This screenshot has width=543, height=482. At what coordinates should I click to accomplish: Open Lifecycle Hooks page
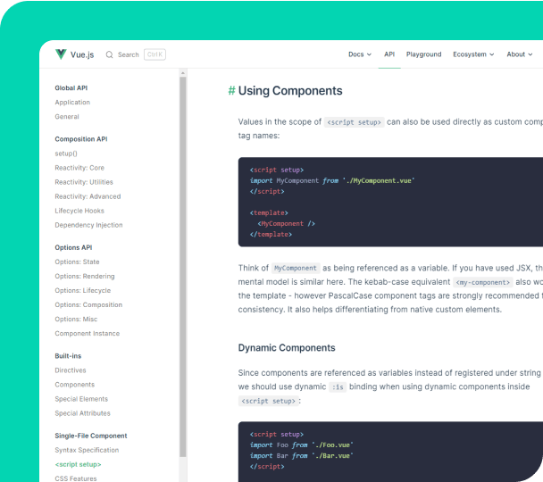(79, 211)
